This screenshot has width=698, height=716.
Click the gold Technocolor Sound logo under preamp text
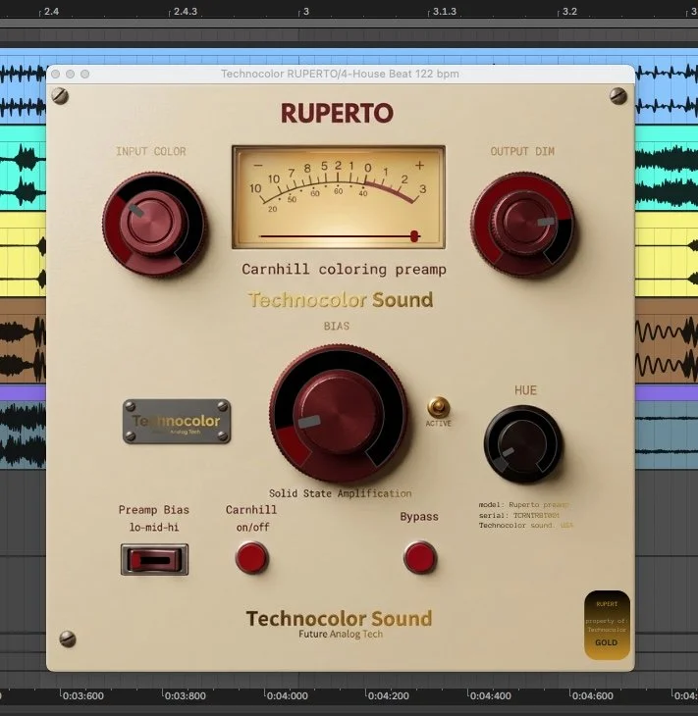click(x=341, y=299)
